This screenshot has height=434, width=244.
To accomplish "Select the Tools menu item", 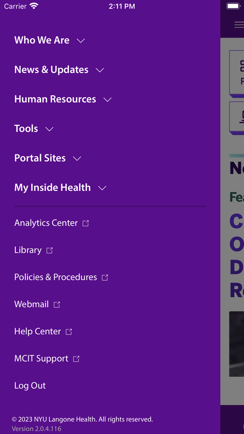I will point(26,128).
